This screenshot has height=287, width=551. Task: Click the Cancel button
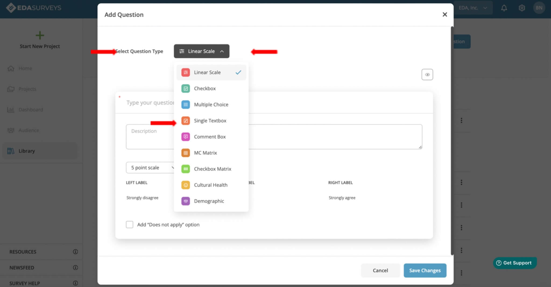point(380,270)
